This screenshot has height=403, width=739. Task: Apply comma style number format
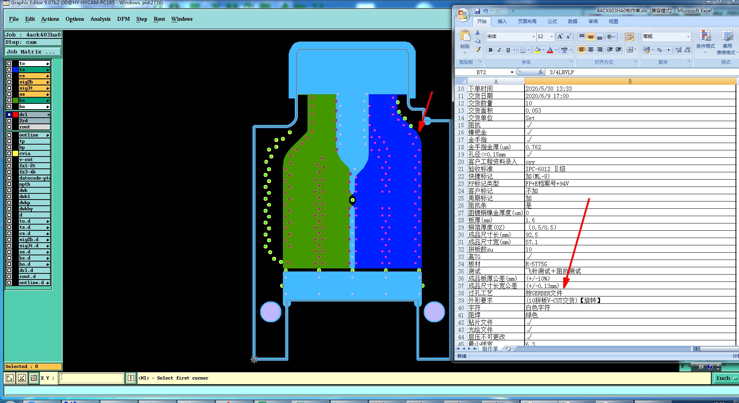click(x=669, y=50)
